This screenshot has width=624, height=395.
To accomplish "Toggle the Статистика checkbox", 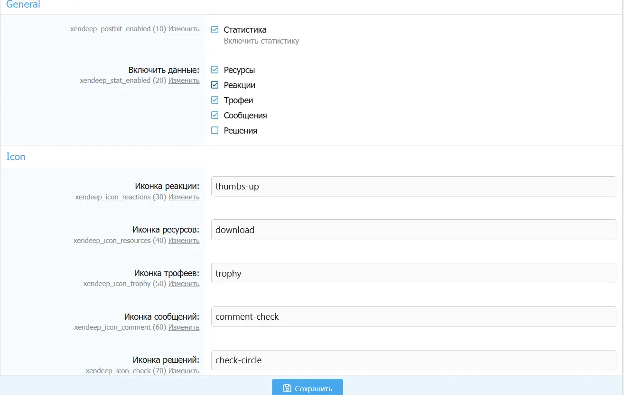I will [x=215, y=30].
